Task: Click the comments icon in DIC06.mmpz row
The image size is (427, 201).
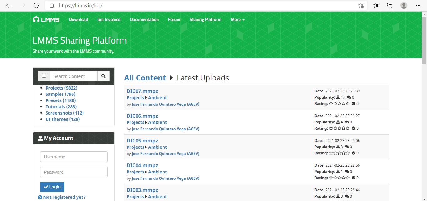Action: (x=347, y=122)
